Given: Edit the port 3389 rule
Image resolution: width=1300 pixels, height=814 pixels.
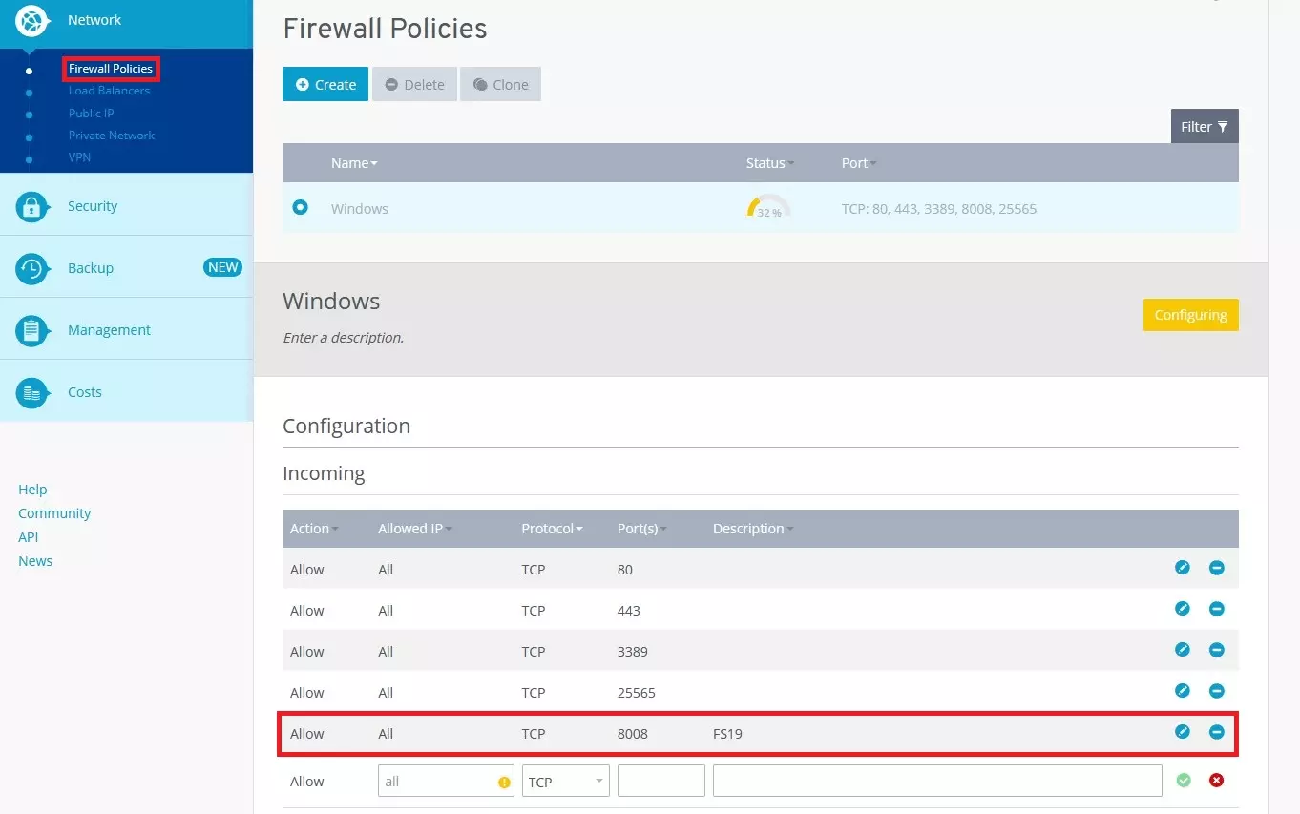Looking at the screenshot, I should [x=1182, y=650].
